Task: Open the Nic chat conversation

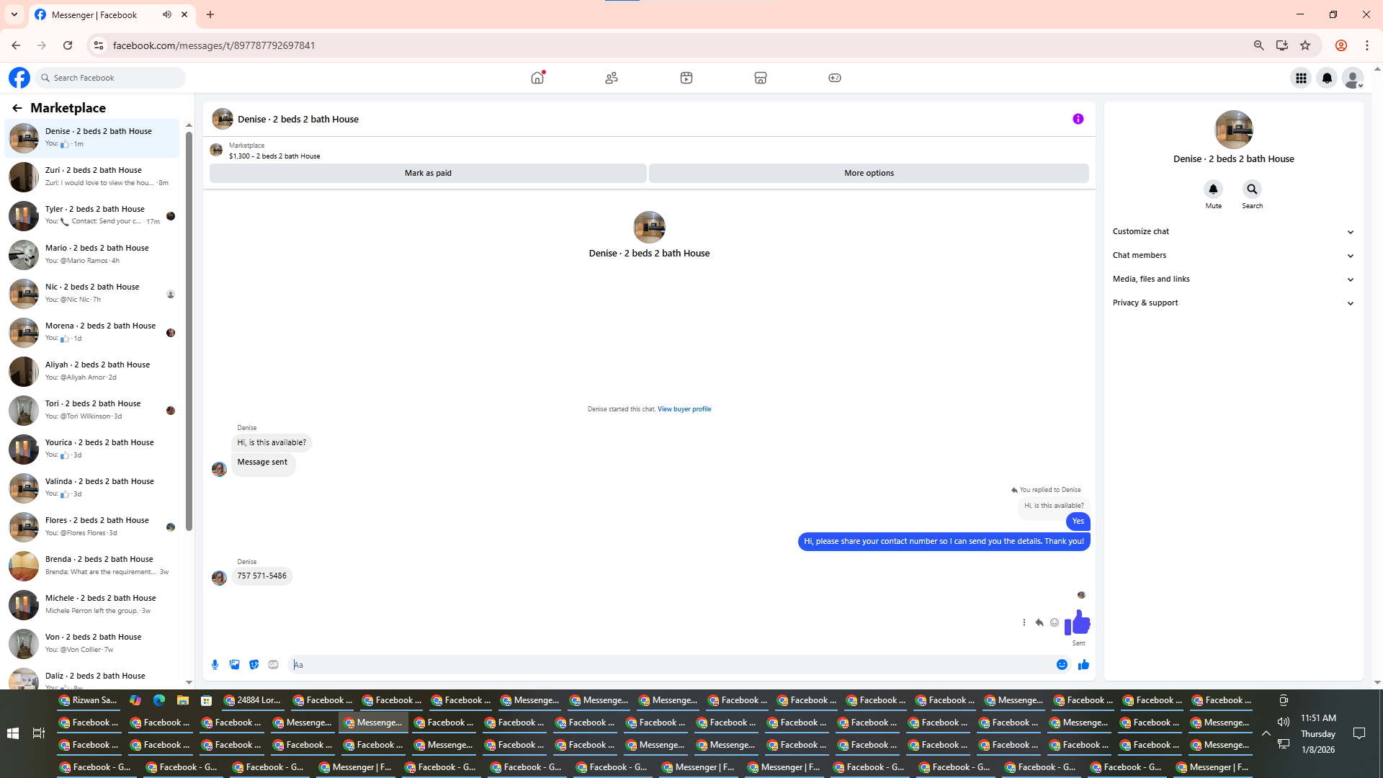Action: pyautogui.click(x=91, y=293)
